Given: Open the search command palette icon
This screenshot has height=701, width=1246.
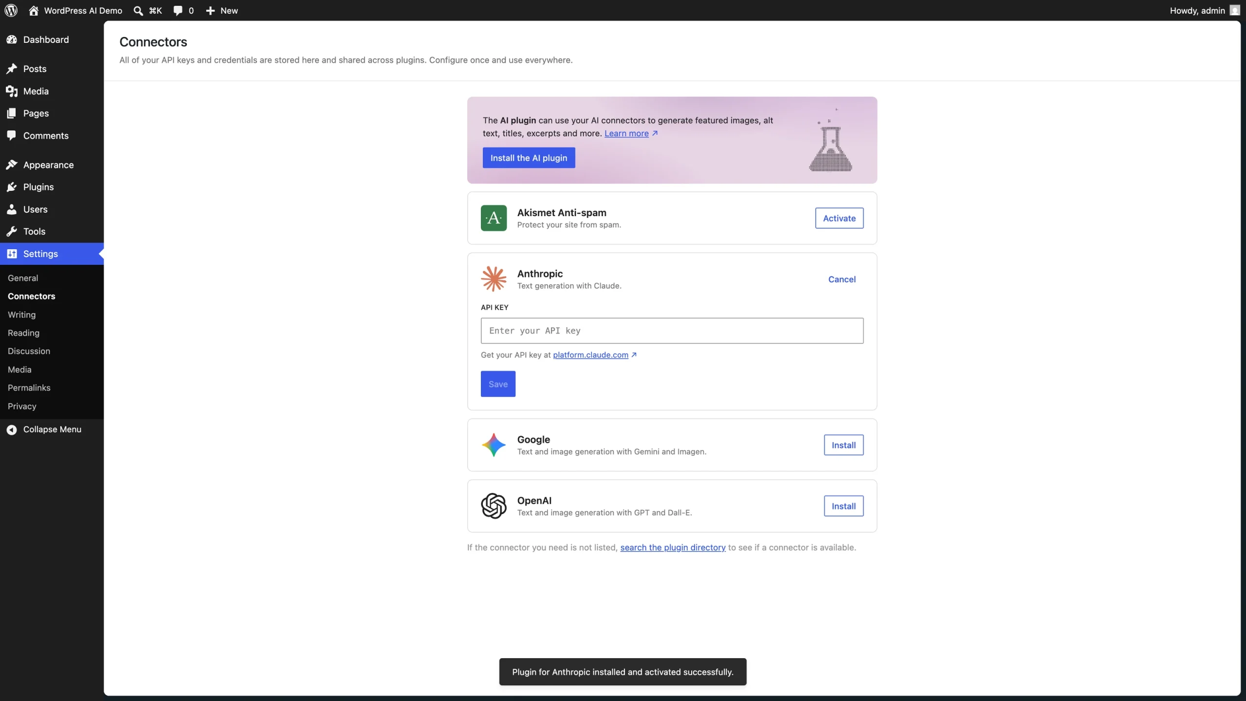Looking at the screenshot, I should coord(138,11).
